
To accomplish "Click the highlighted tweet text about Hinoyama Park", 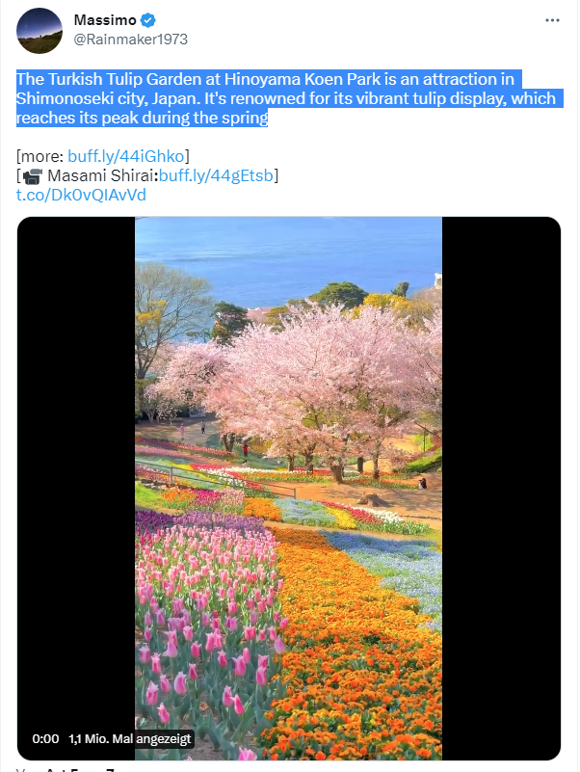I will pyautogui.click(x=288, y=98).
